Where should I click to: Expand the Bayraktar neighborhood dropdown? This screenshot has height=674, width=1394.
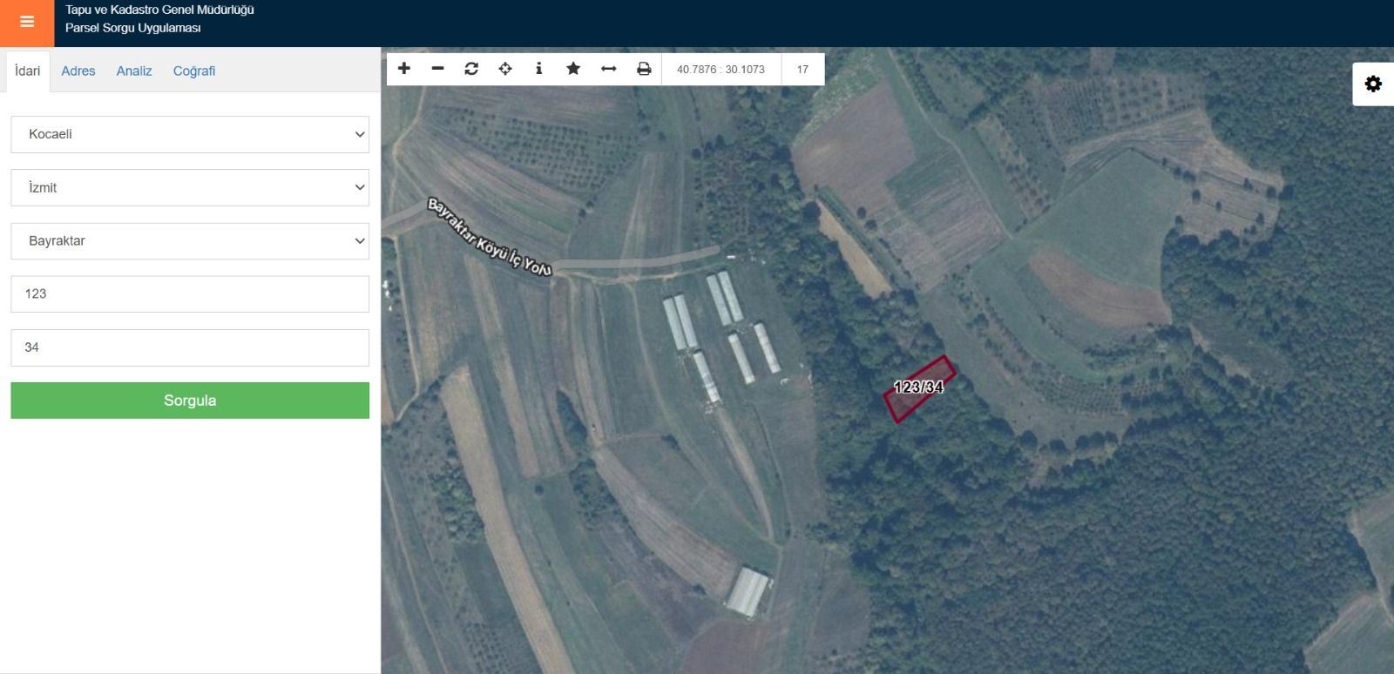(x=190, y=241)
